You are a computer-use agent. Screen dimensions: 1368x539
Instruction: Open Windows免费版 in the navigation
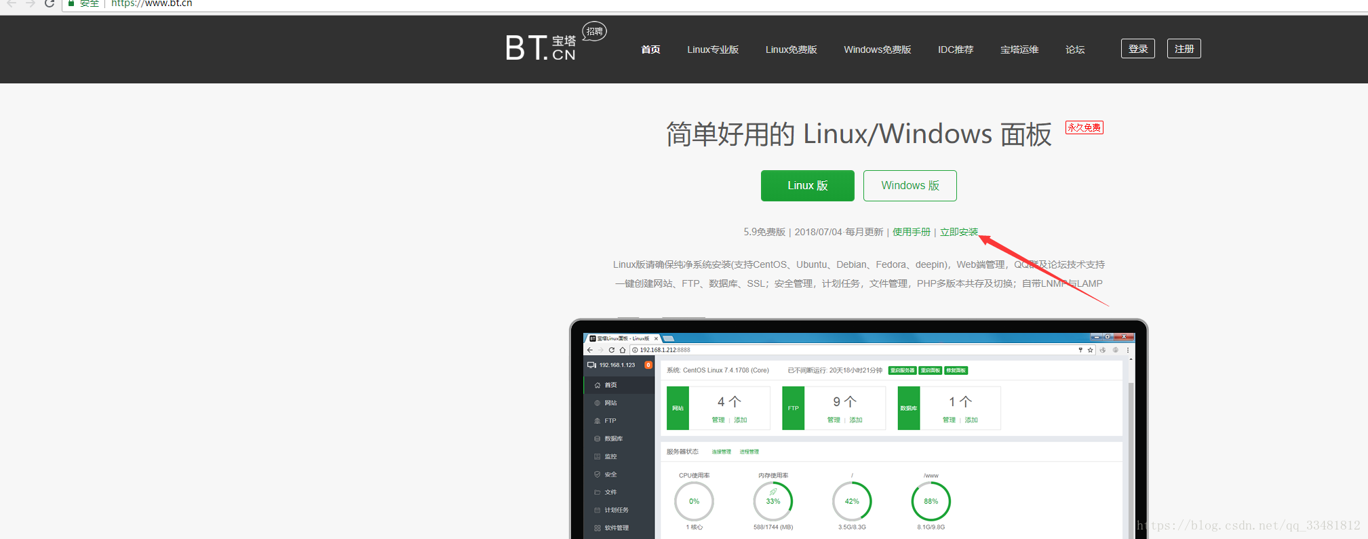click(877, 49)
